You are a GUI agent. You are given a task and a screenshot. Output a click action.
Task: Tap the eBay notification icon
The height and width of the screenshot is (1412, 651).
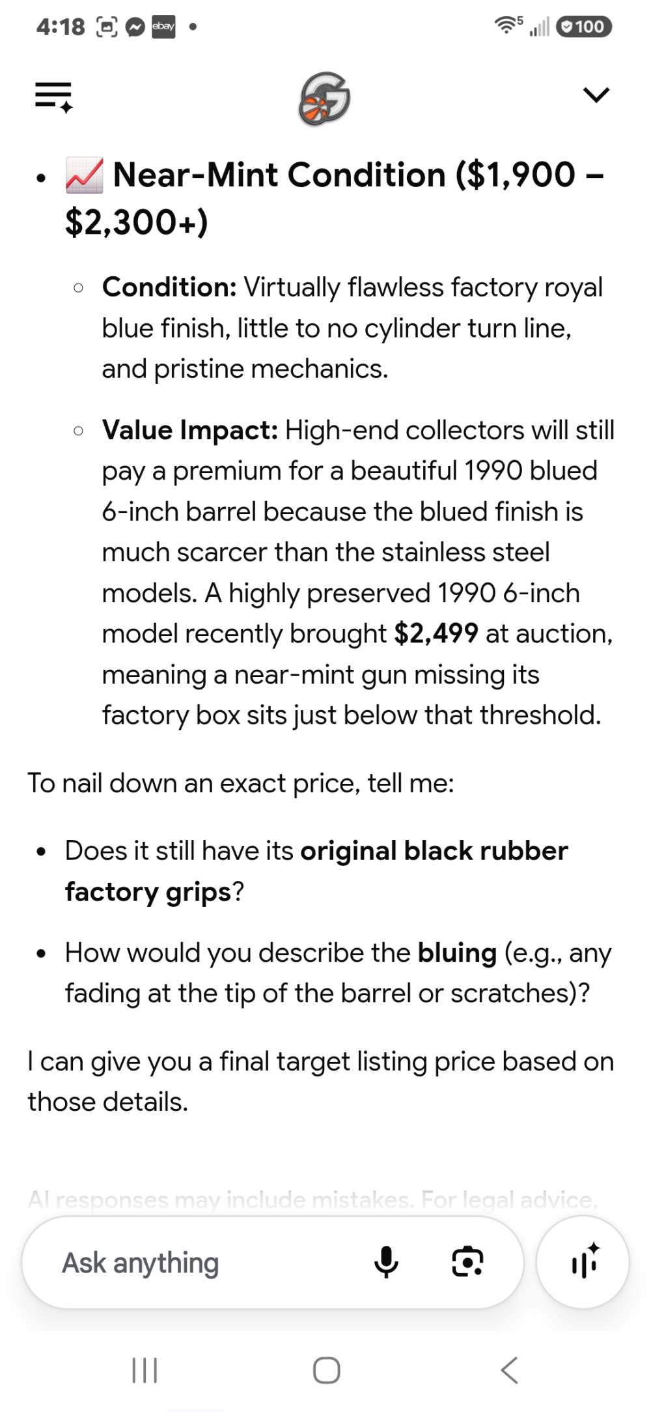point(163,27)
